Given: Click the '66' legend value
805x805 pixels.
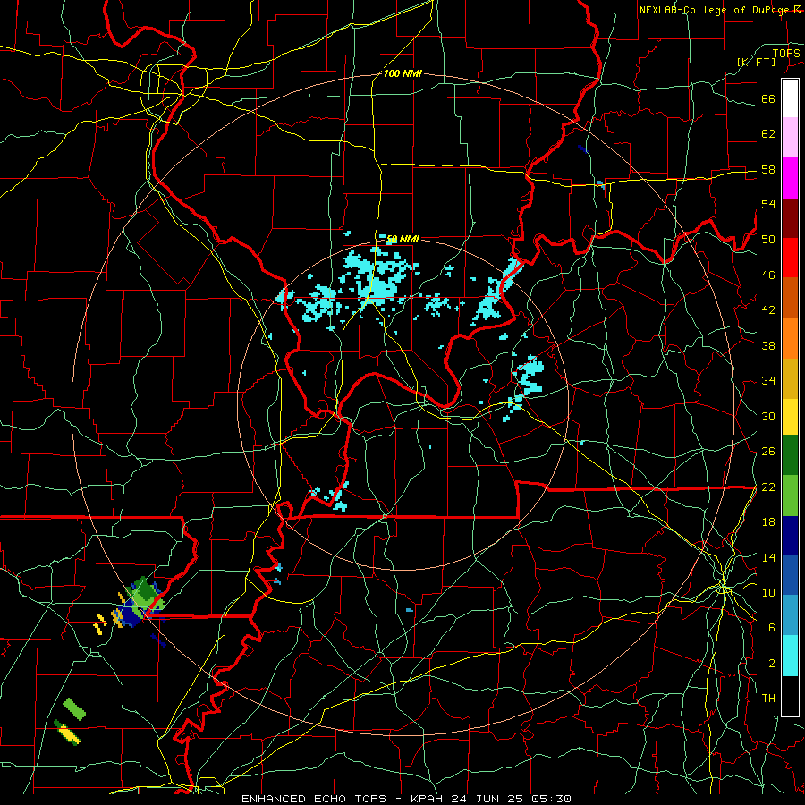Looking at the screenshot, I should (768, 99).
